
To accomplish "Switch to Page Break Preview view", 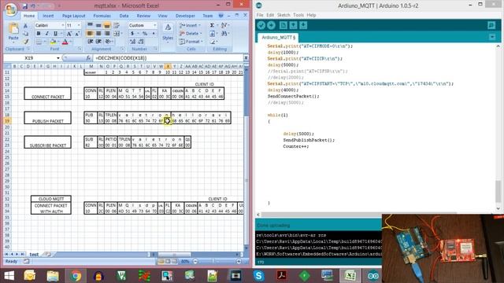I will click(174, 262).
